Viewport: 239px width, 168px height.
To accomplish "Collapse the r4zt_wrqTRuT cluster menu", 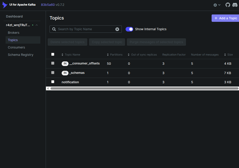I will [37, 25].
